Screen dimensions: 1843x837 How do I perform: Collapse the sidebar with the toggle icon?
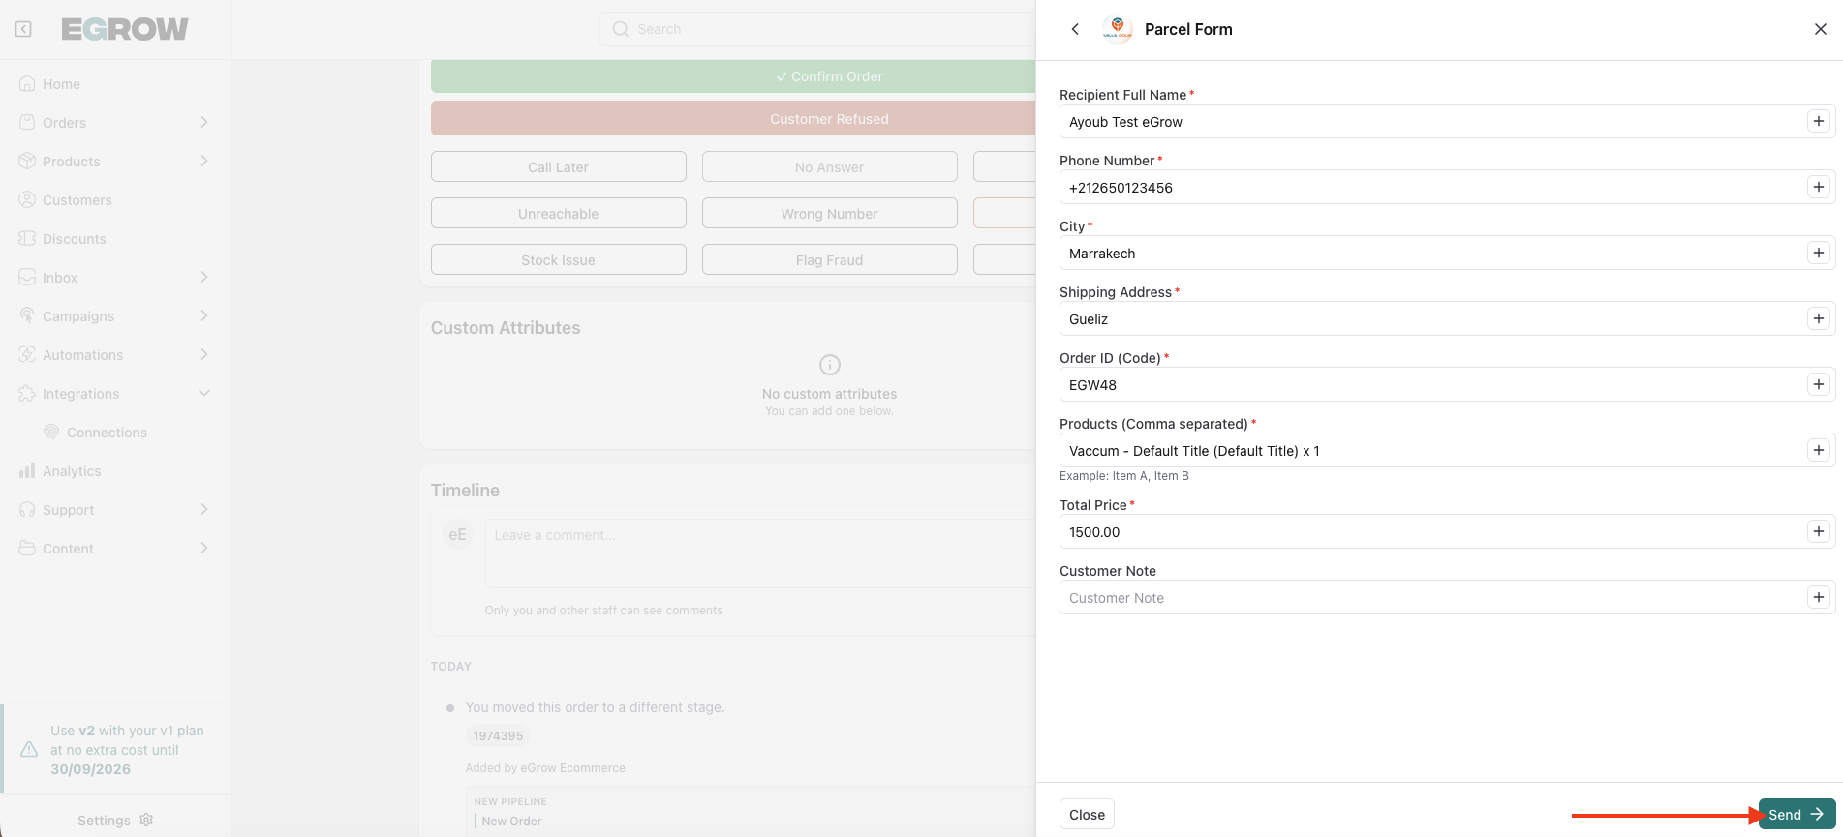[23, 29]
